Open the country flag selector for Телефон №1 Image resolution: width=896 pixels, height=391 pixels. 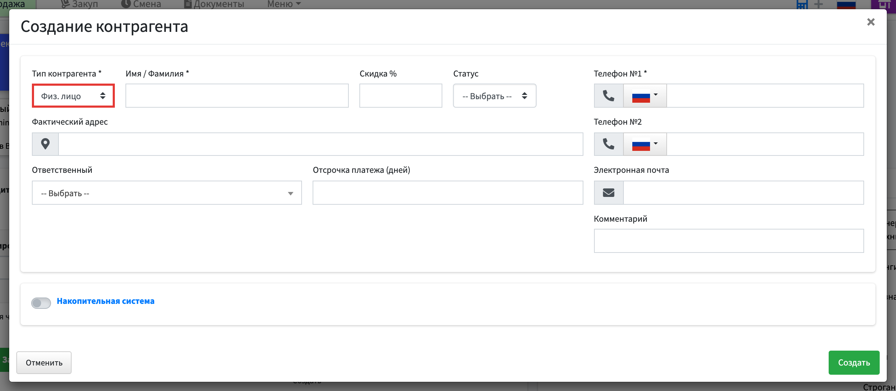tap(645, 96)
